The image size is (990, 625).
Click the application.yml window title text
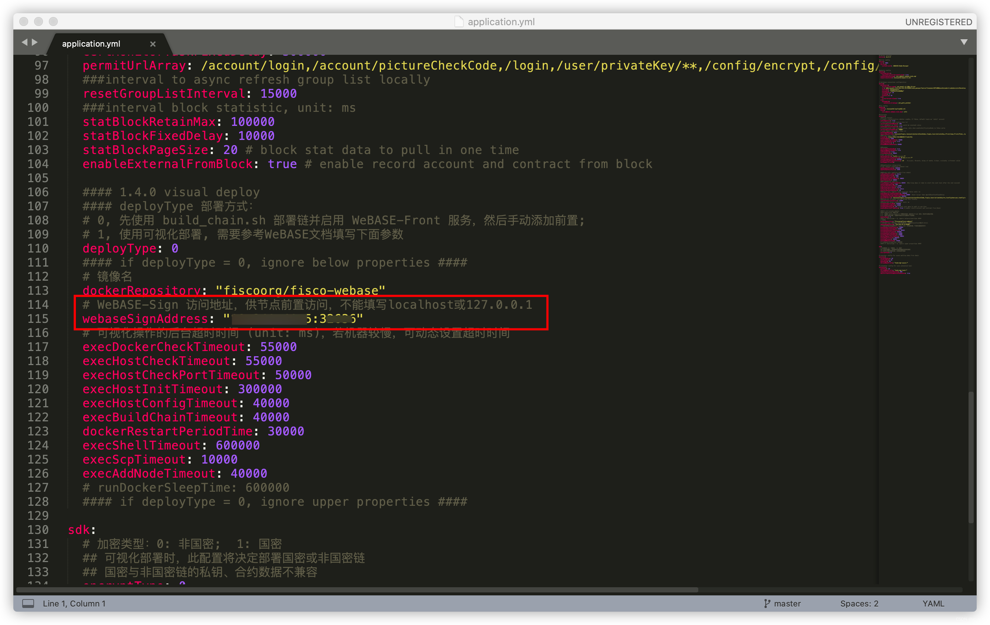(501, 22)
